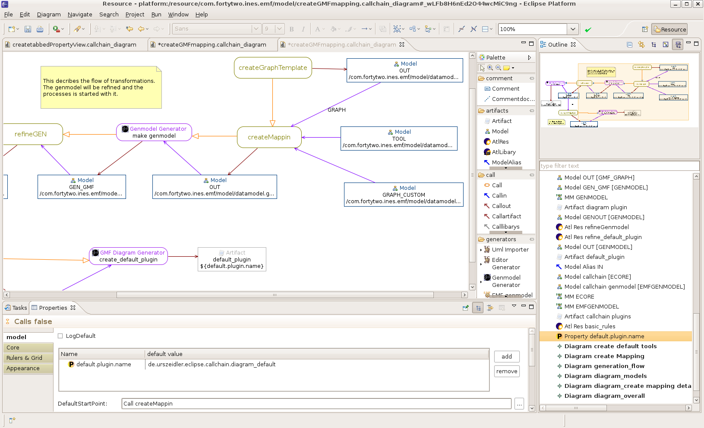Viewport: 704px width, 428px height.
Task: Select the Appearance property tab
Action: click(28, 368)
